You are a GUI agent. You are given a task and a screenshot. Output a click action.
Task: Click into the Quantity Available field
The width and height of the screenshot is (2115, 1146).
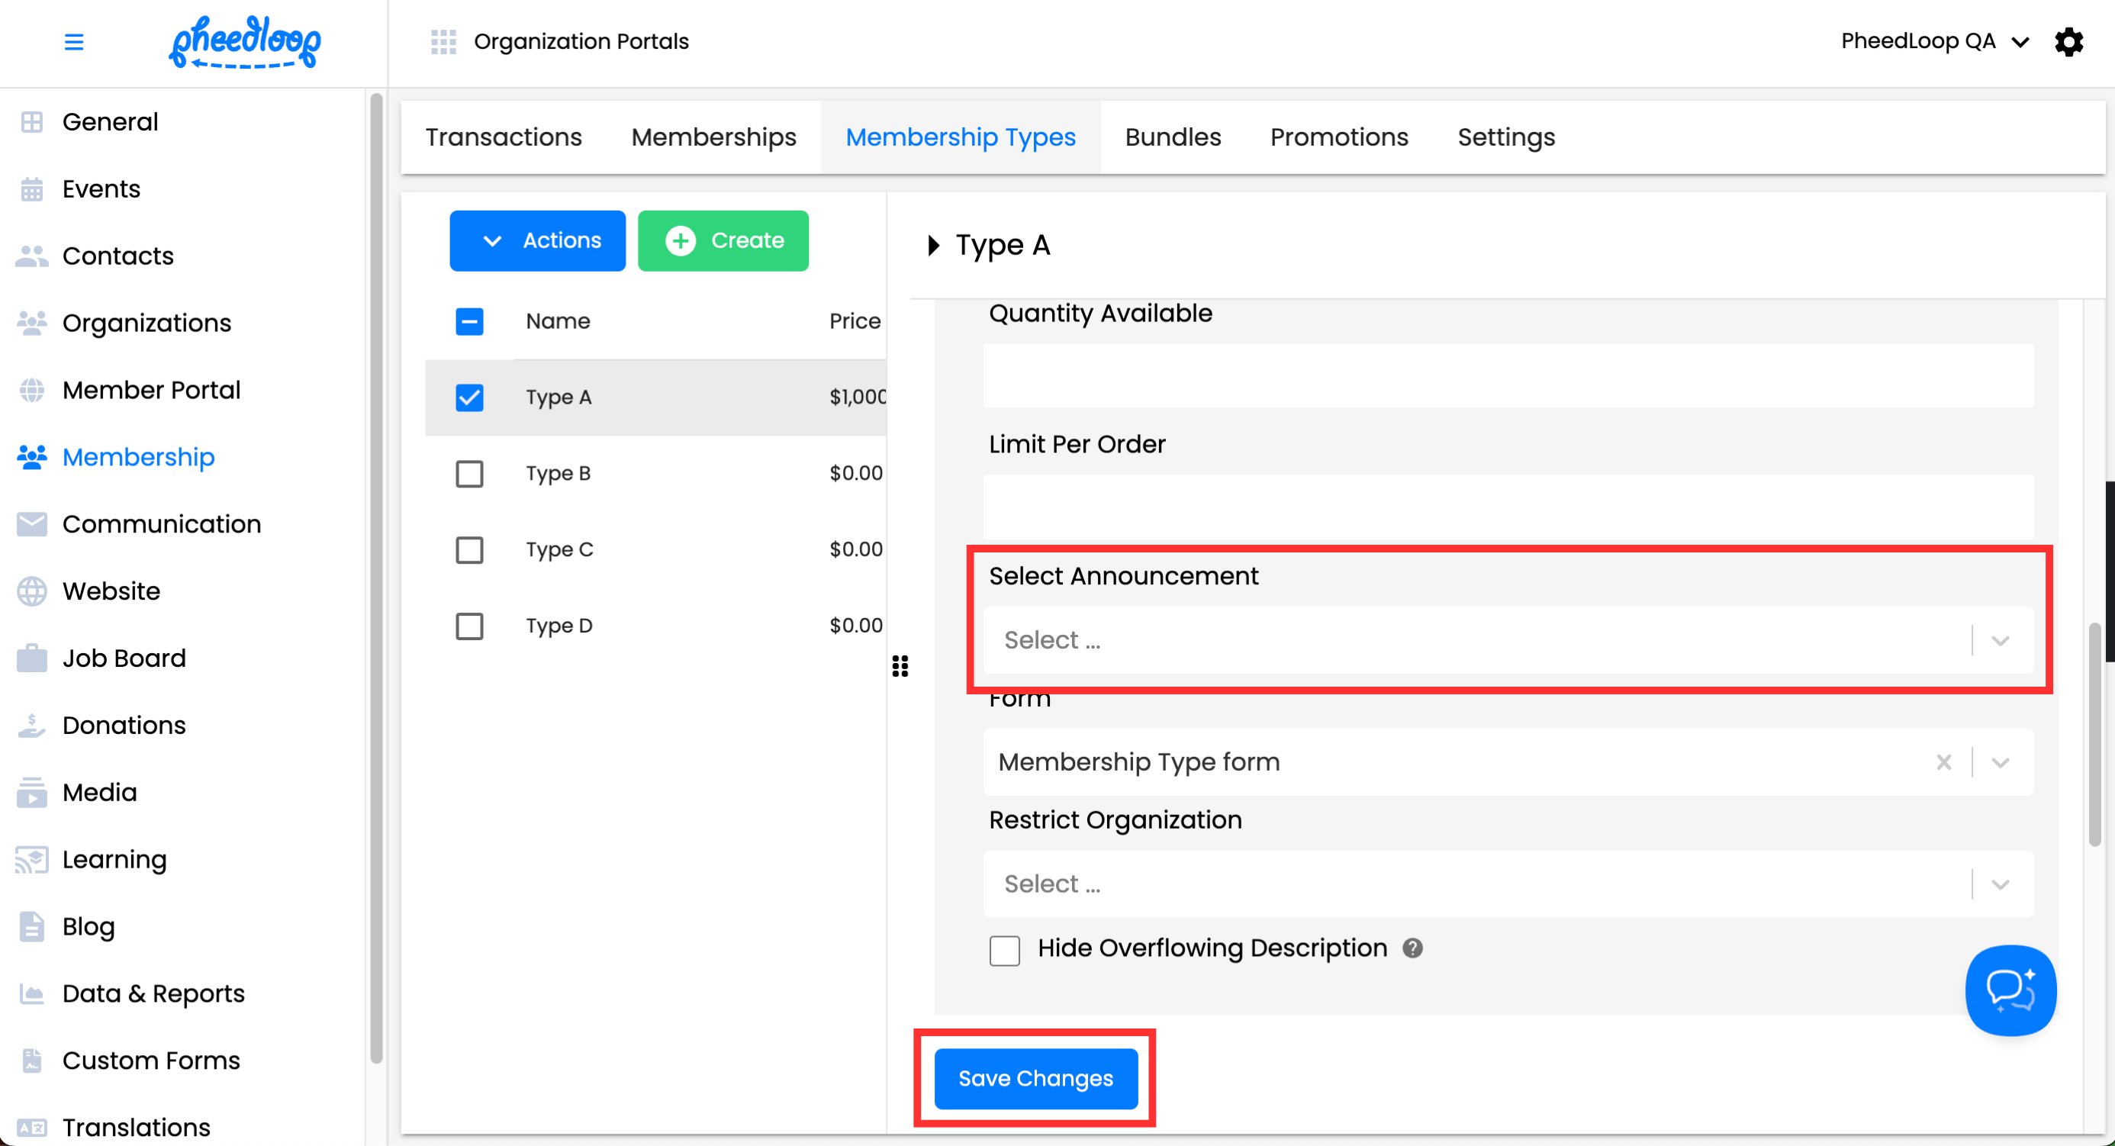coord(1508,376)
